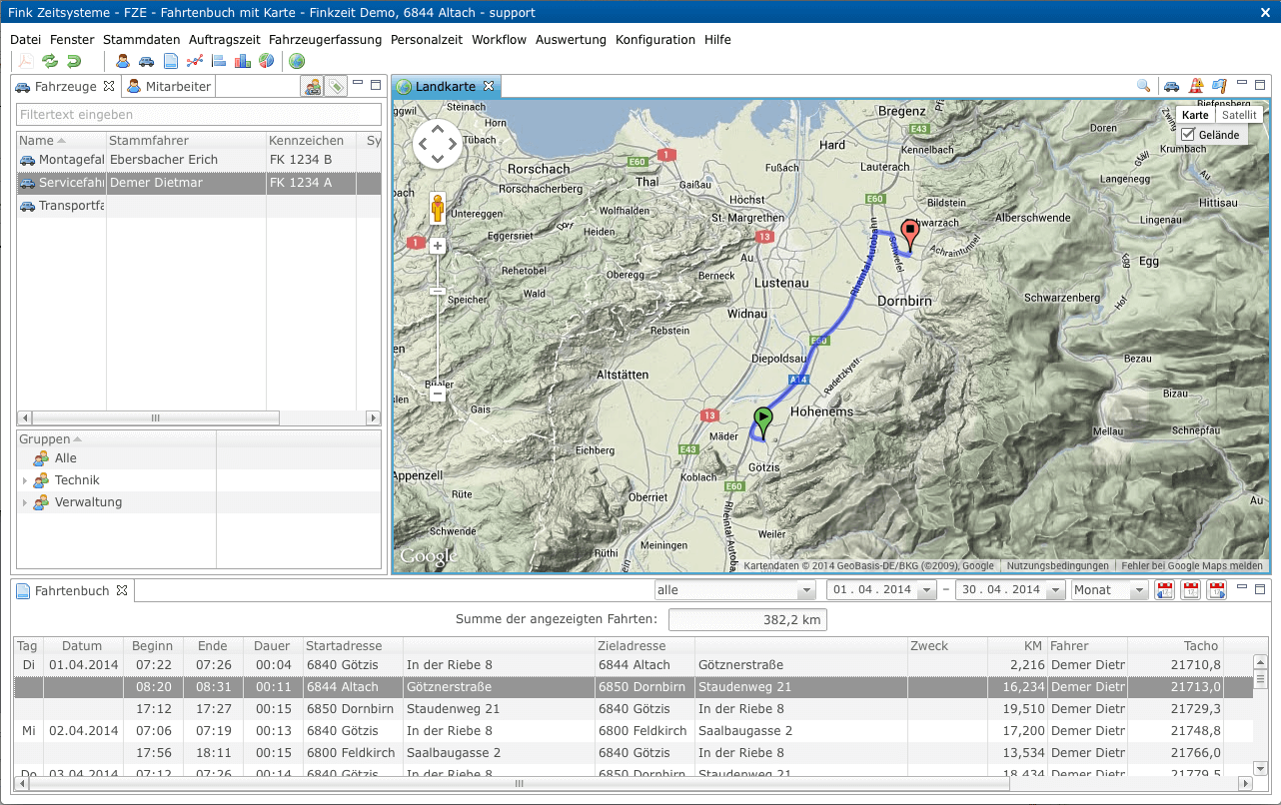Click the magnifier icon in Landkarte toolbar
This screenshot has height=805, width=1281.
click(1144, 87)
